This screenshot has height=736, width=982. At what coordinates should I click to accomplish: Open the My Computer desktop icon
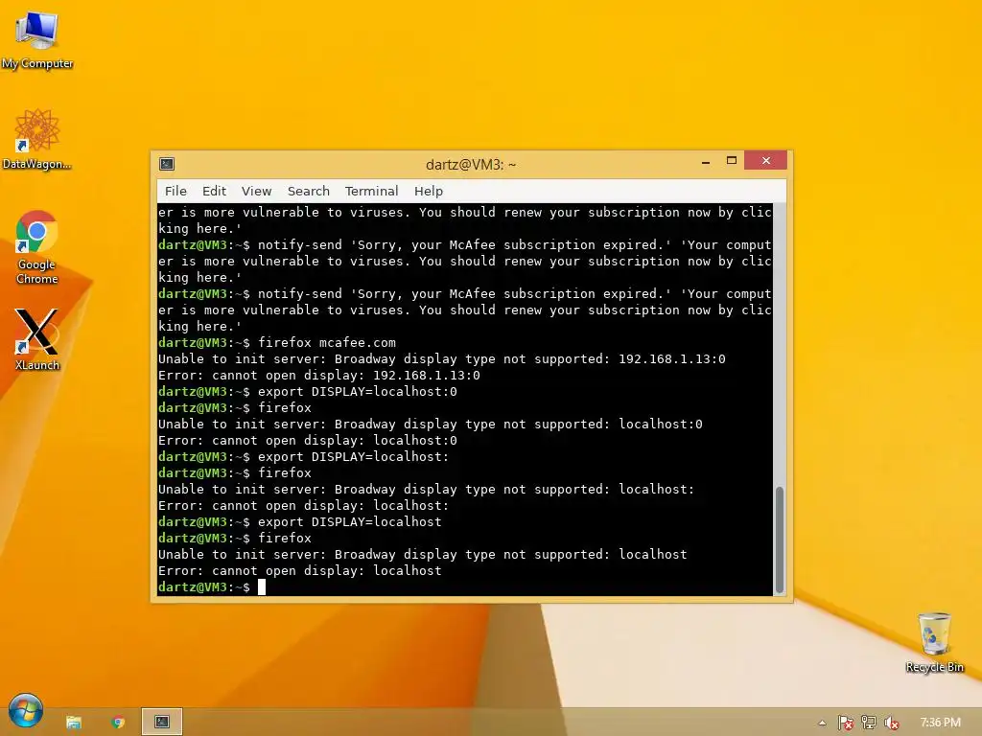37,40
